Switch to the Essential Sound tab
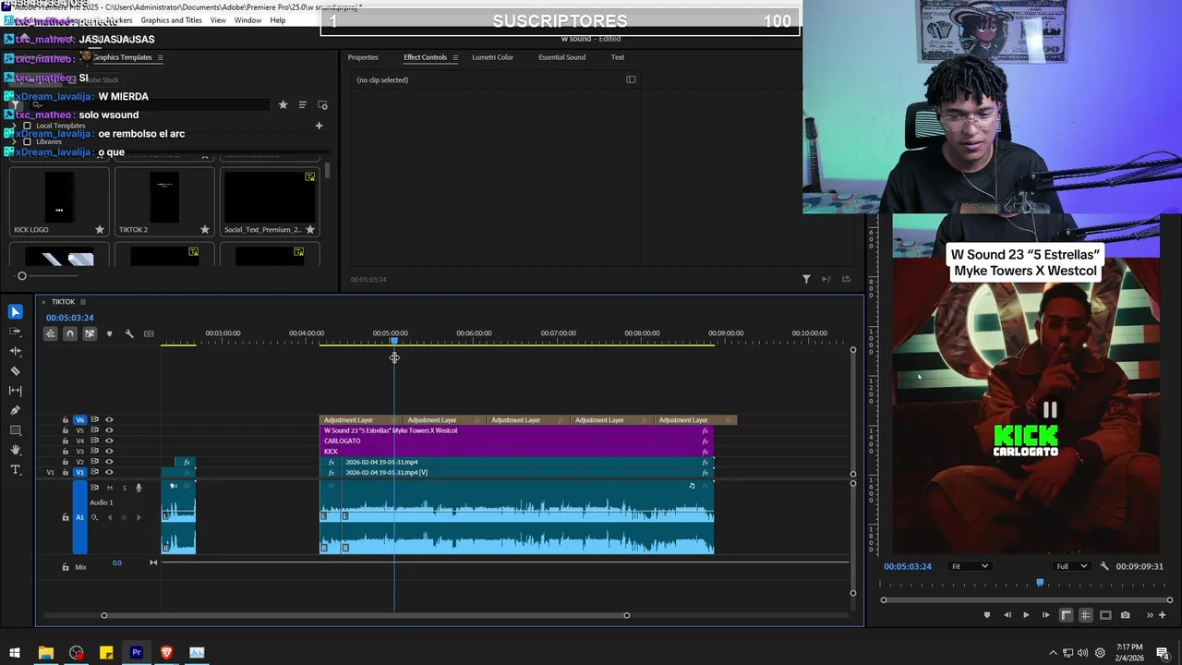The width and height of the screenshot is (1182, 665). coord(561,57)
